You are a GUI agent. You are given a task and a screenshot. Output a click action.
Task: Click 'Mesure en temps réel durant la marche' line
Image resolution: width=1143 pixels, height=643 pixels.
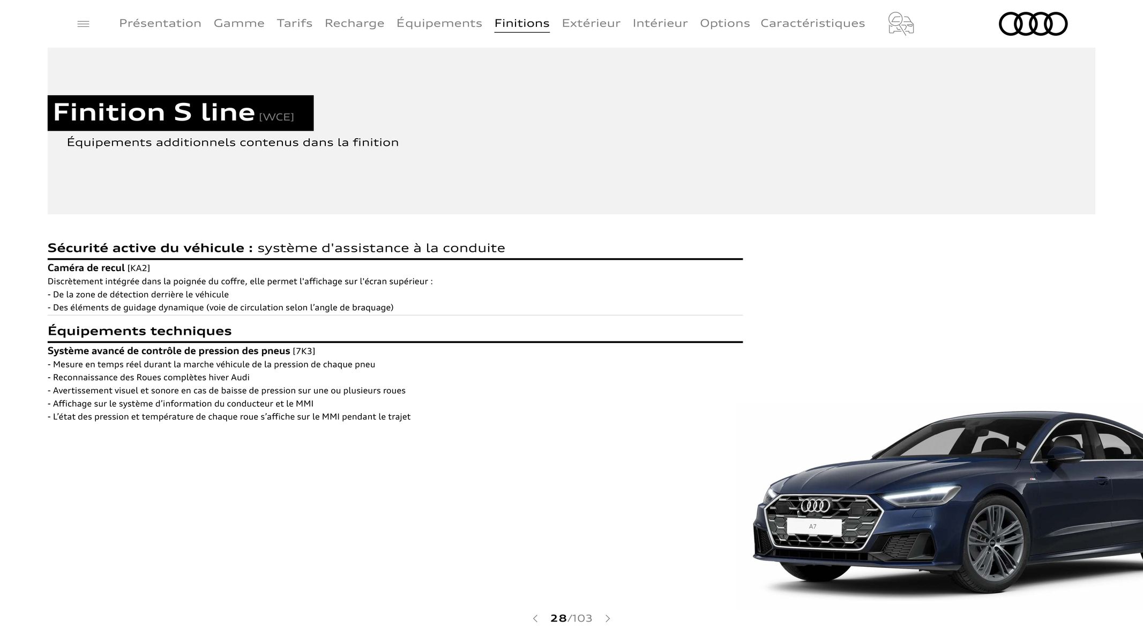click(x=212, y=364)
